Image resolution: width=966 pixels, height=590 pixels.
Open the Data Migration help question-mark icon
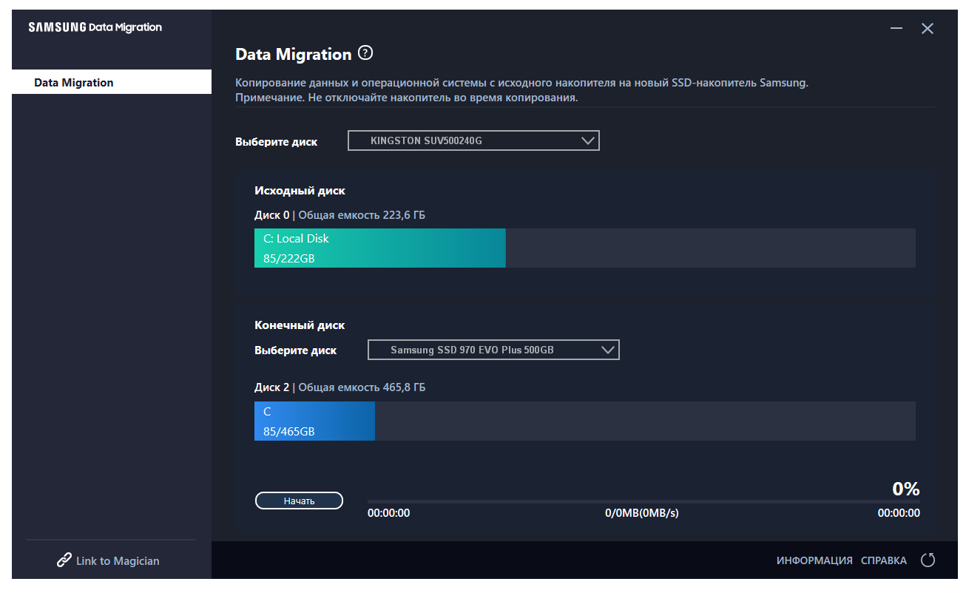pos(365,53)
